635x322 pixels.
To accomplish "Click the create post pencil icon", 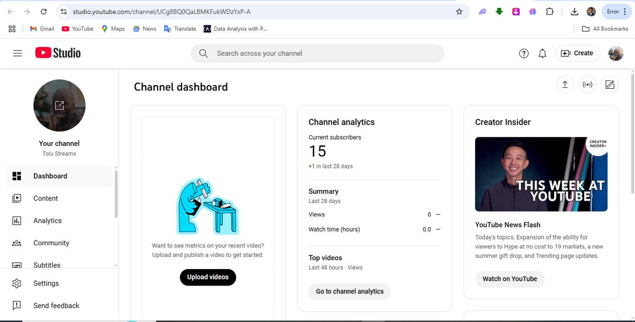I will point(610,85).
